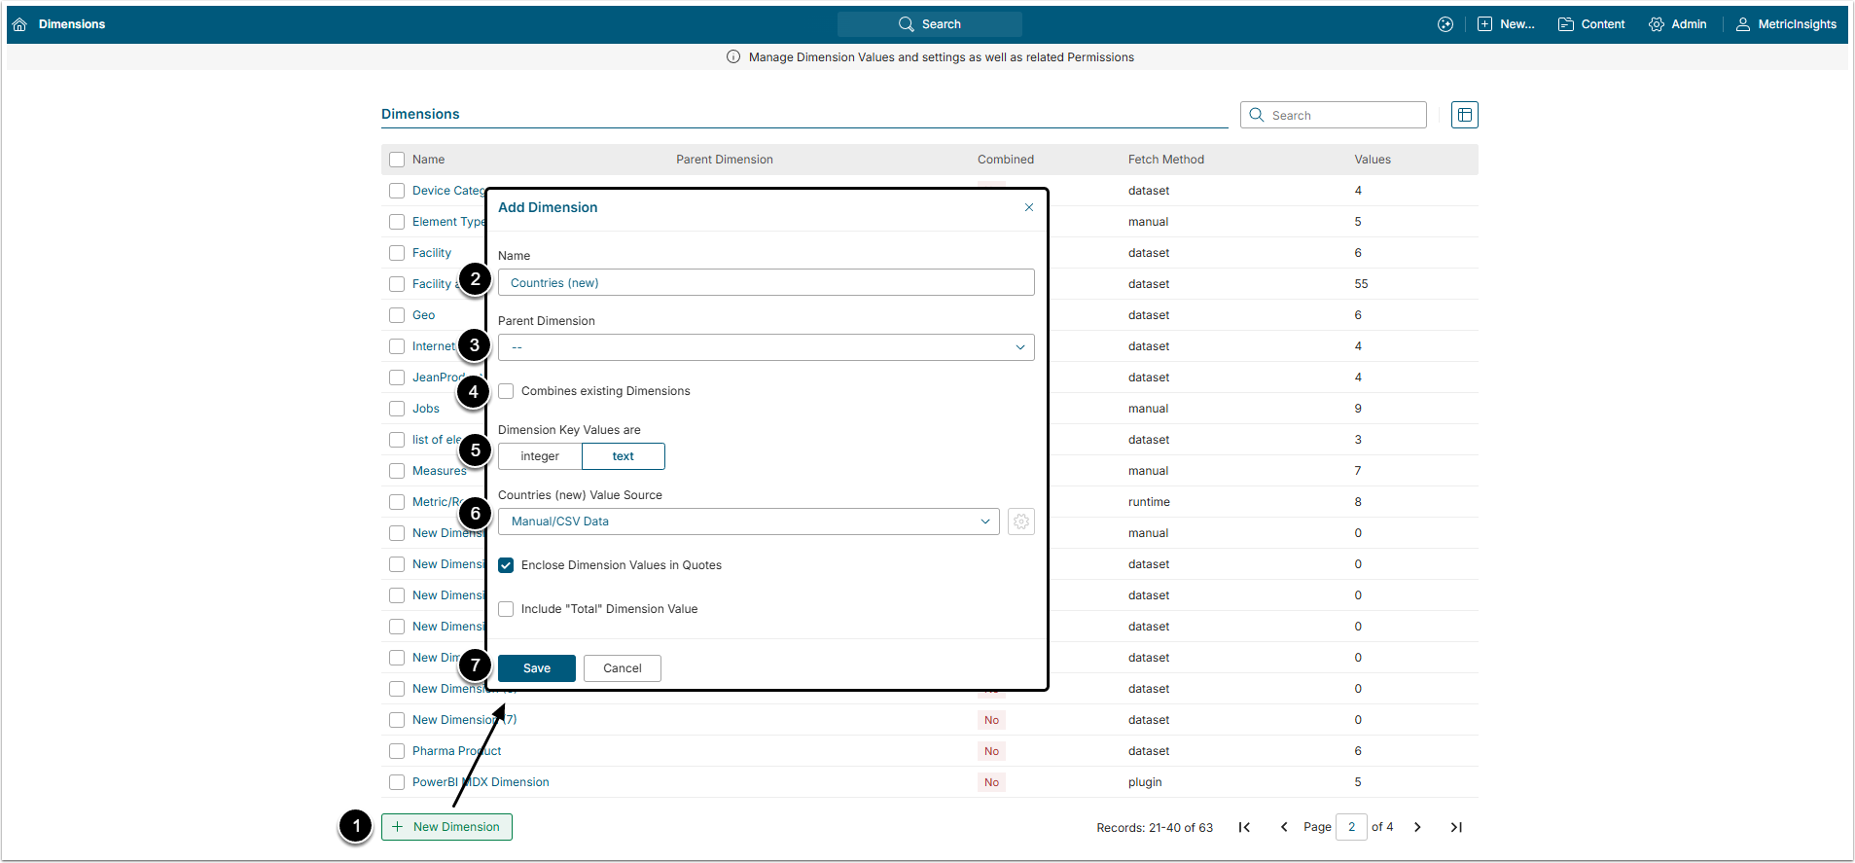Go to the next page
Screen dimensions: 1855x863
click(x=1417, y=827)
